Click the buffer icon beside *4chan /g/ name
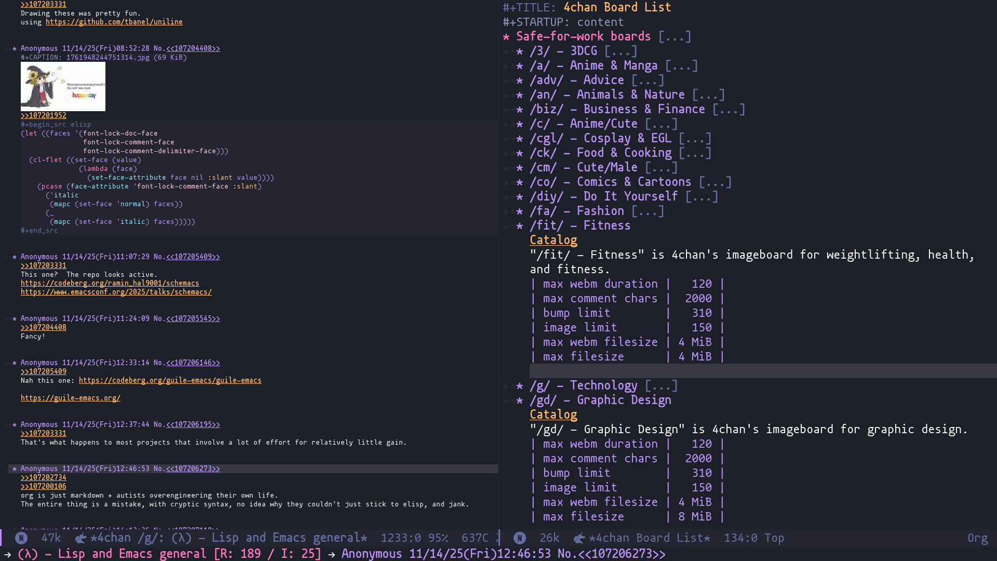Screen dimensions: 997x561 pyautogui.click(x=80, y=538)
